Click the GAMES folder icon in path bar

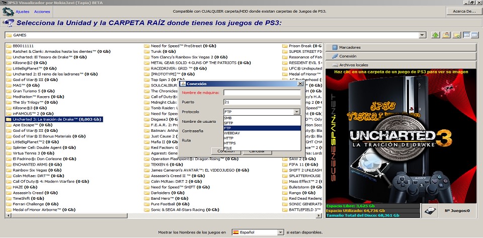tap(9, 35)
